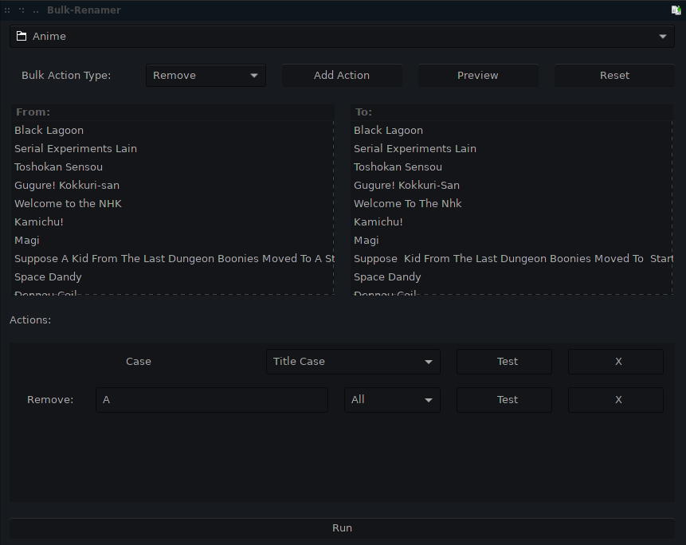Click the Reset button
The height and width of the screenshot is (545, 686).
click(x=614, y=75)
